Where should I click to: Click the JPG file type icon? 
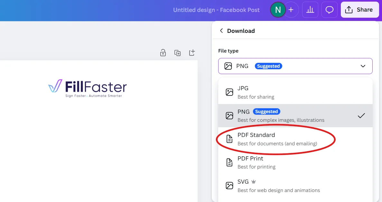tap(229, 92)
